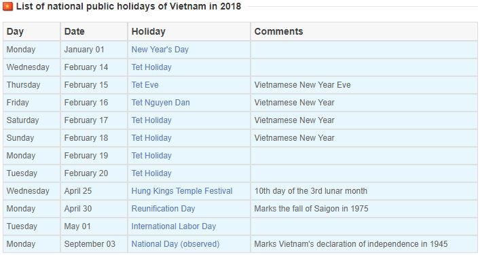Open the Tet Nguyen Dan link

160,103
